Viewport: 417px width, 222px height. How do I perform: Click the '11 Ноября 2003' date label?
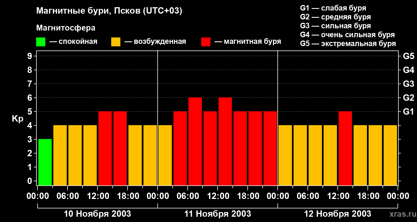(x=218, y=214)
